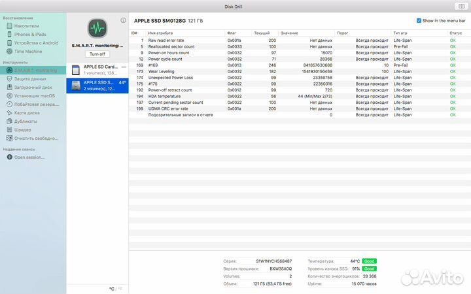Select UDMA CRC error rate row
The image size is (471, 294).
pos(300,108)
